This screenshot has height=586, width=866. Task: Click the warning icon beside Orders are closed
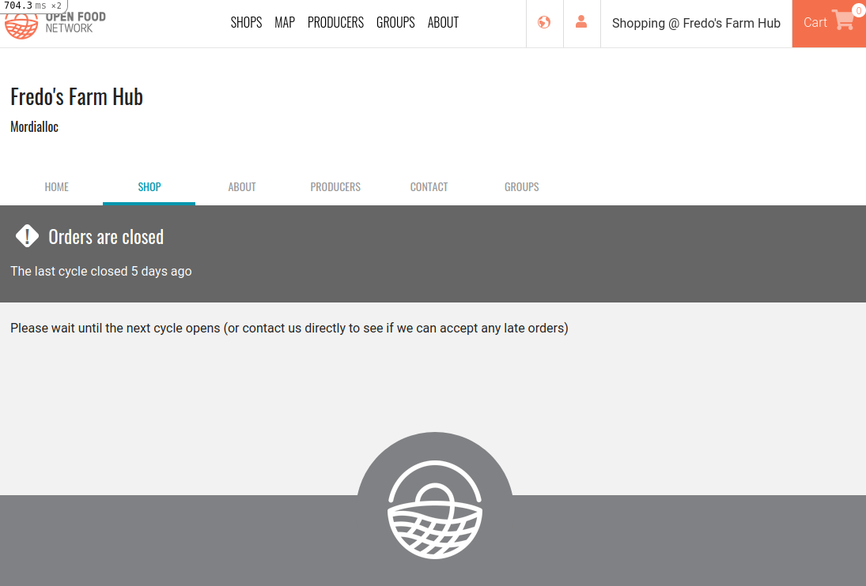point(27,236)
